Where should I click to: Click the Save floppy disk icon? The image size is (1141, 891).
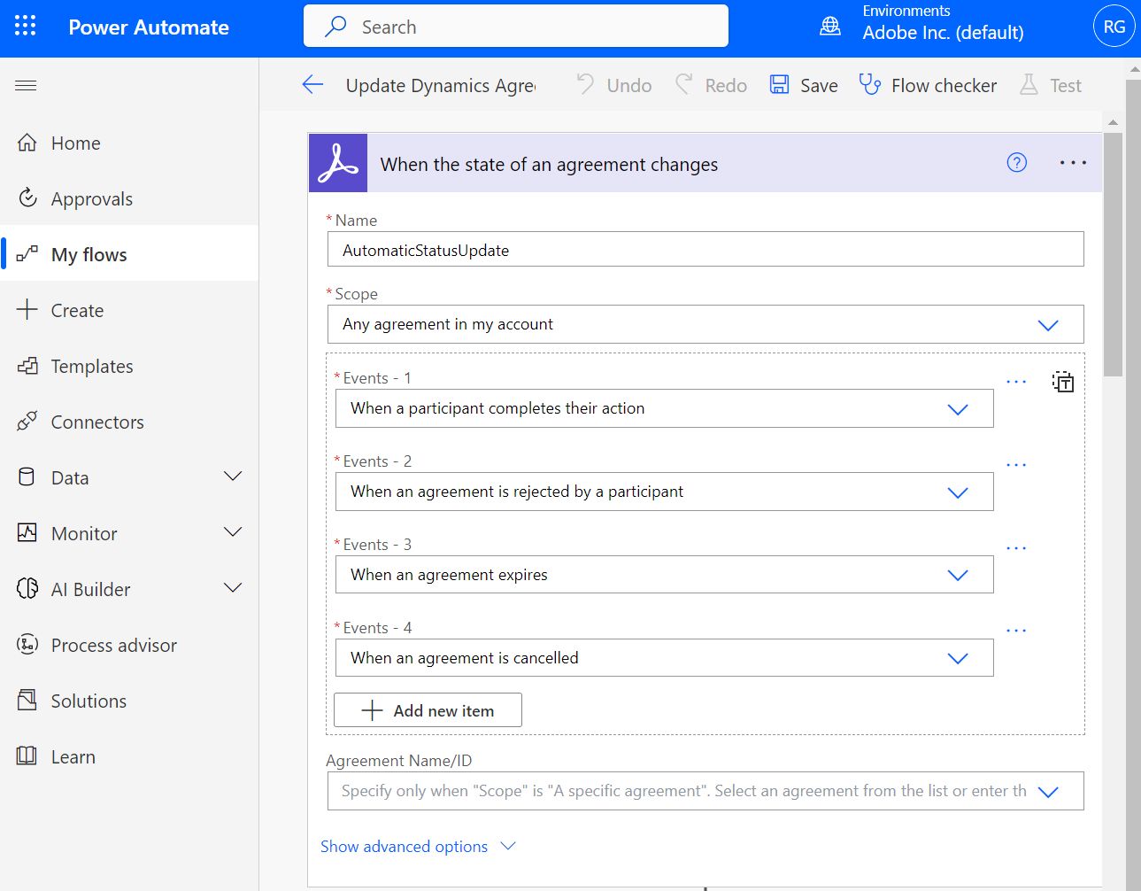coord(779,85)
